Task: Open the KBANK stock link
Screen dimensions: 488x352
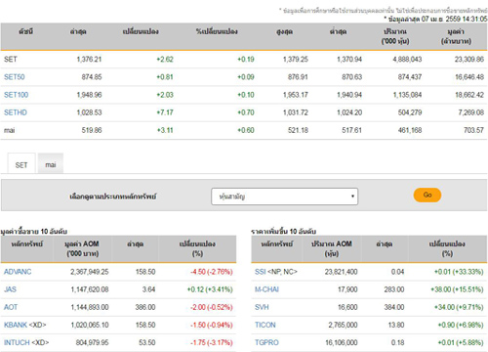Action: pyautogui.click(x=16, y=325)
